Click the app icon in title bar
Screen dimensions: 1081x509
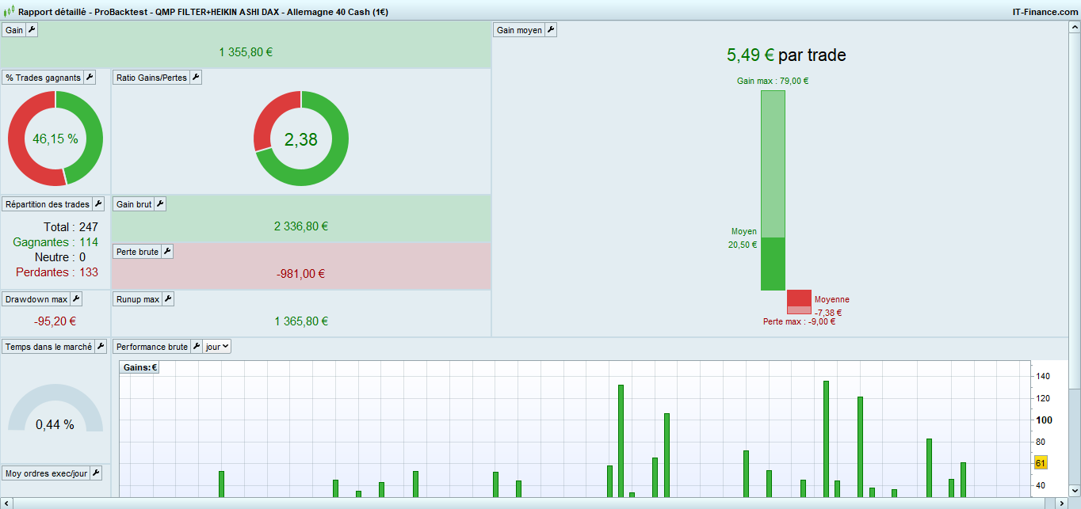tap(10, 13)
